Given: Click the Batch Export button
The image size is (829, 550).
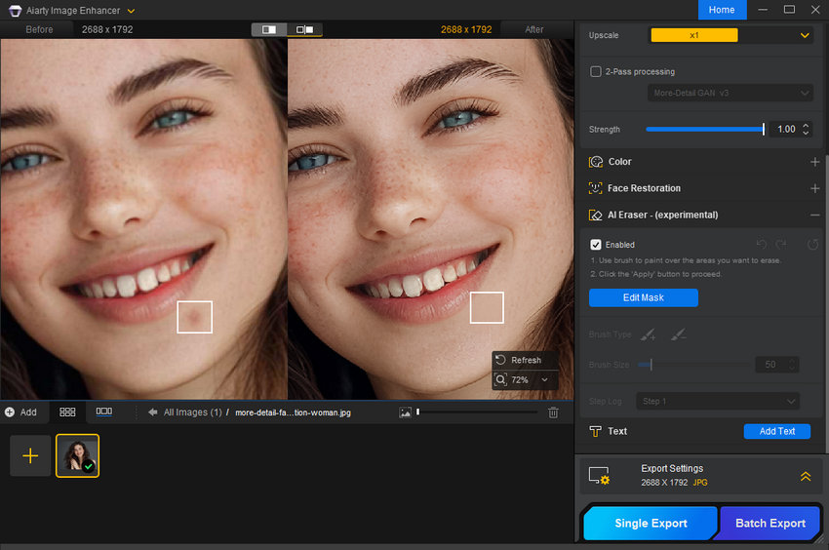Looking at the screenshot, I should pyautogui.click(x=770, y=523).
